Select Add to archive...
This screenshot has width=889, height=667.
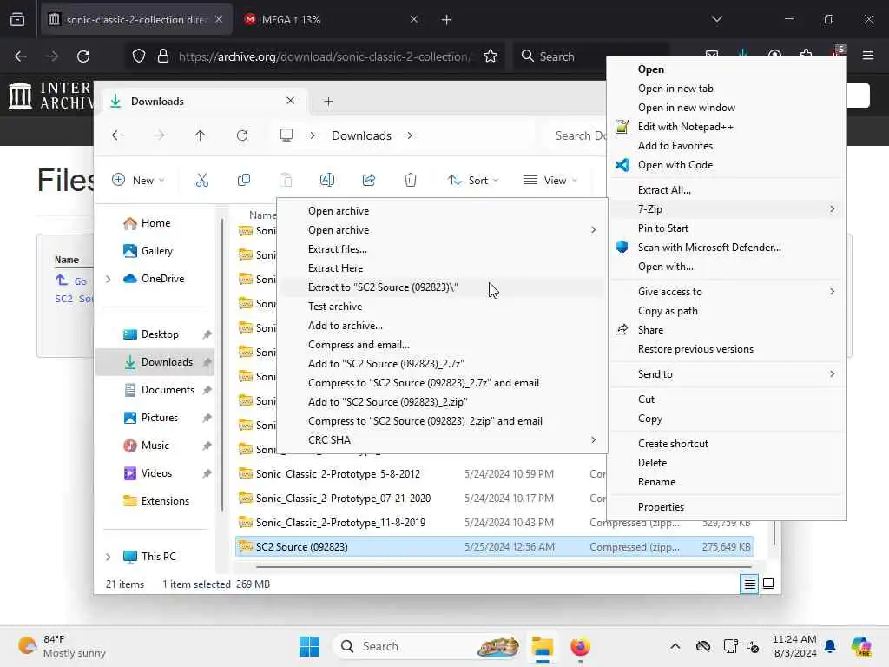(x=442, y=326)
